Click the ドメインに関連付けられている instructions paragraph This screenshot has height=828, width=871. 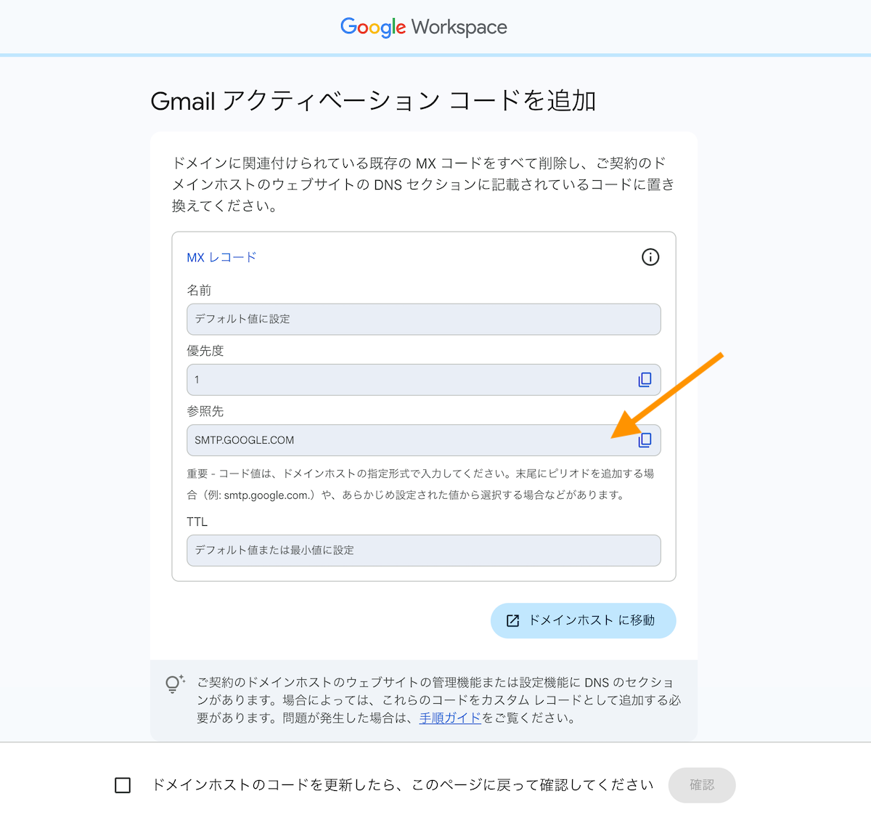tap(423, 184)
